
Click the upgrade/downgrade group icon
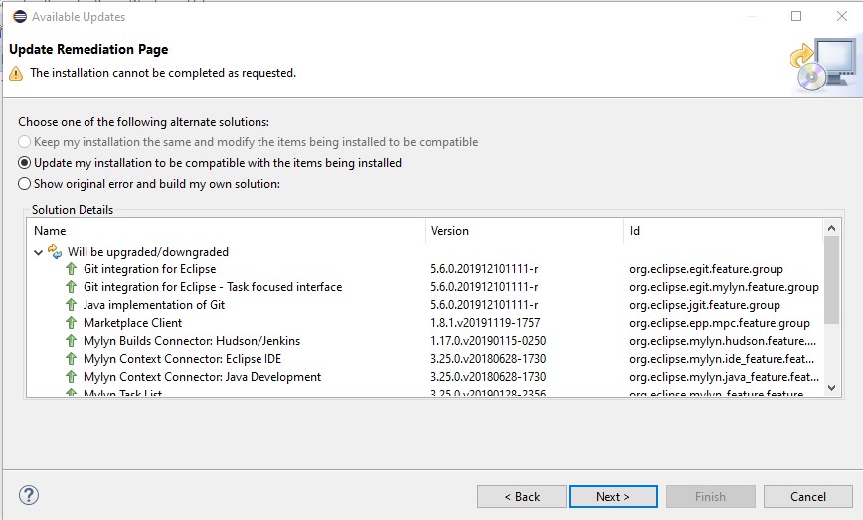[x=55, y=251]
